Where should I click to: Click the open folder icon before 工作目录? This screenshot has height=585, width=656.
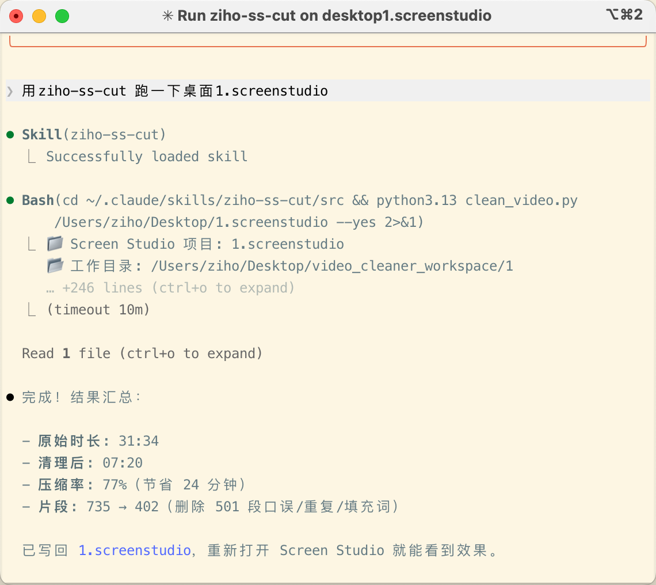tap(55, 266)
